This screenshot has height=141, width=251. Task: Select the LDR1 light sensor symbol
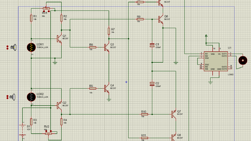pyautogui.click(x=31, y=47)
